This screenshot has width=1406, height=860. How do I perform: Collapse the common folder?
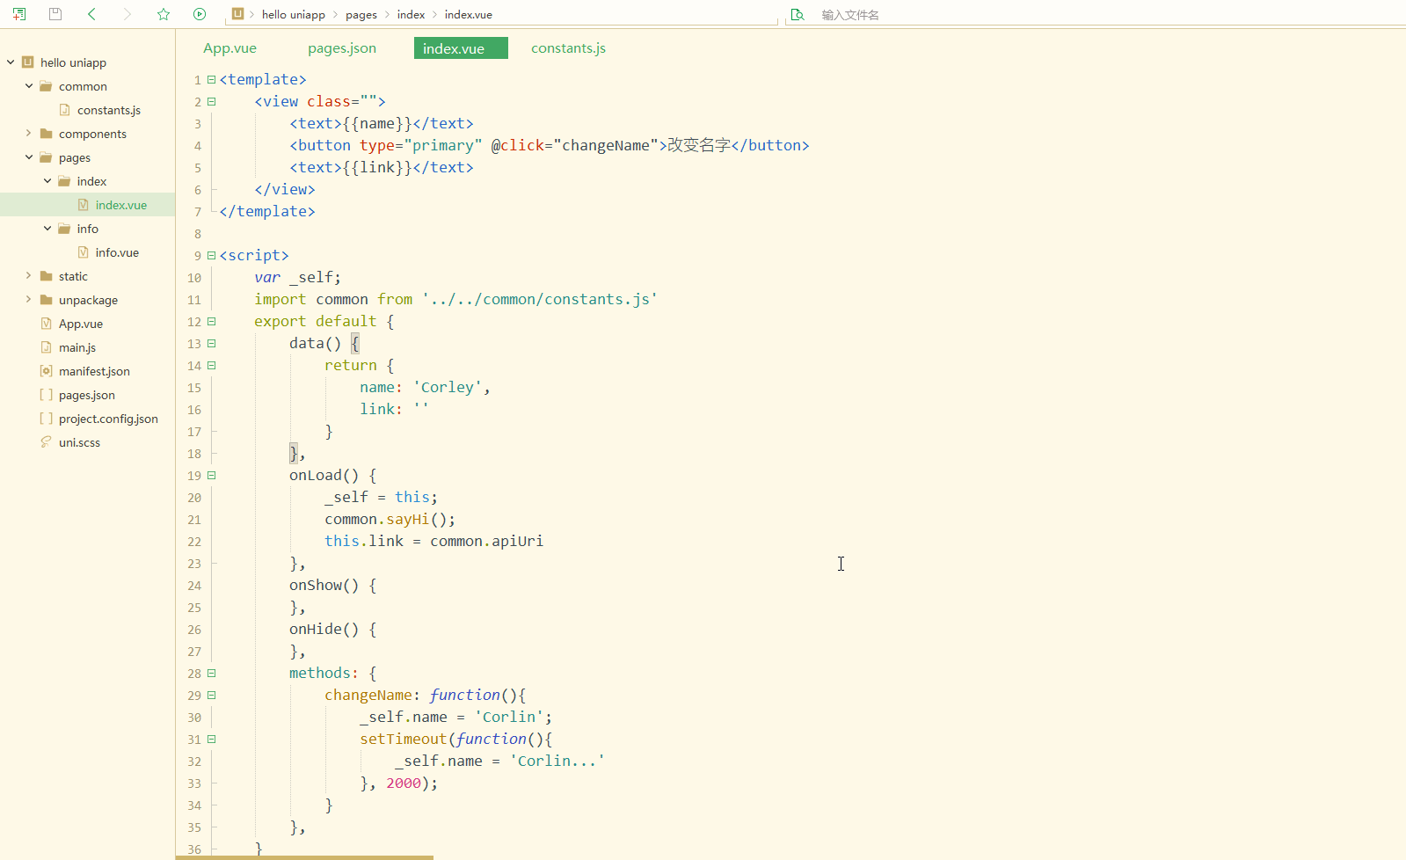point(29,86)
